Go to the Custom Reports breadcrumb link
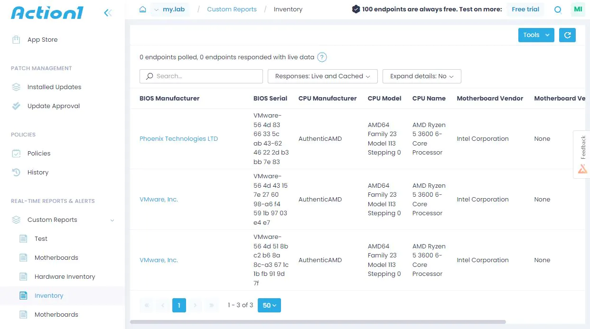Image resolution: width=590 pixels, height=329 pixels. [232, 9]
